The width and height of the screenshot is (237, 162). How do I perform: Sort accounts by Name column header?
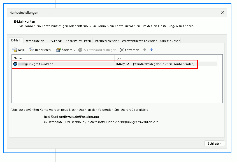pyautogui.click(x=63, y=58)
